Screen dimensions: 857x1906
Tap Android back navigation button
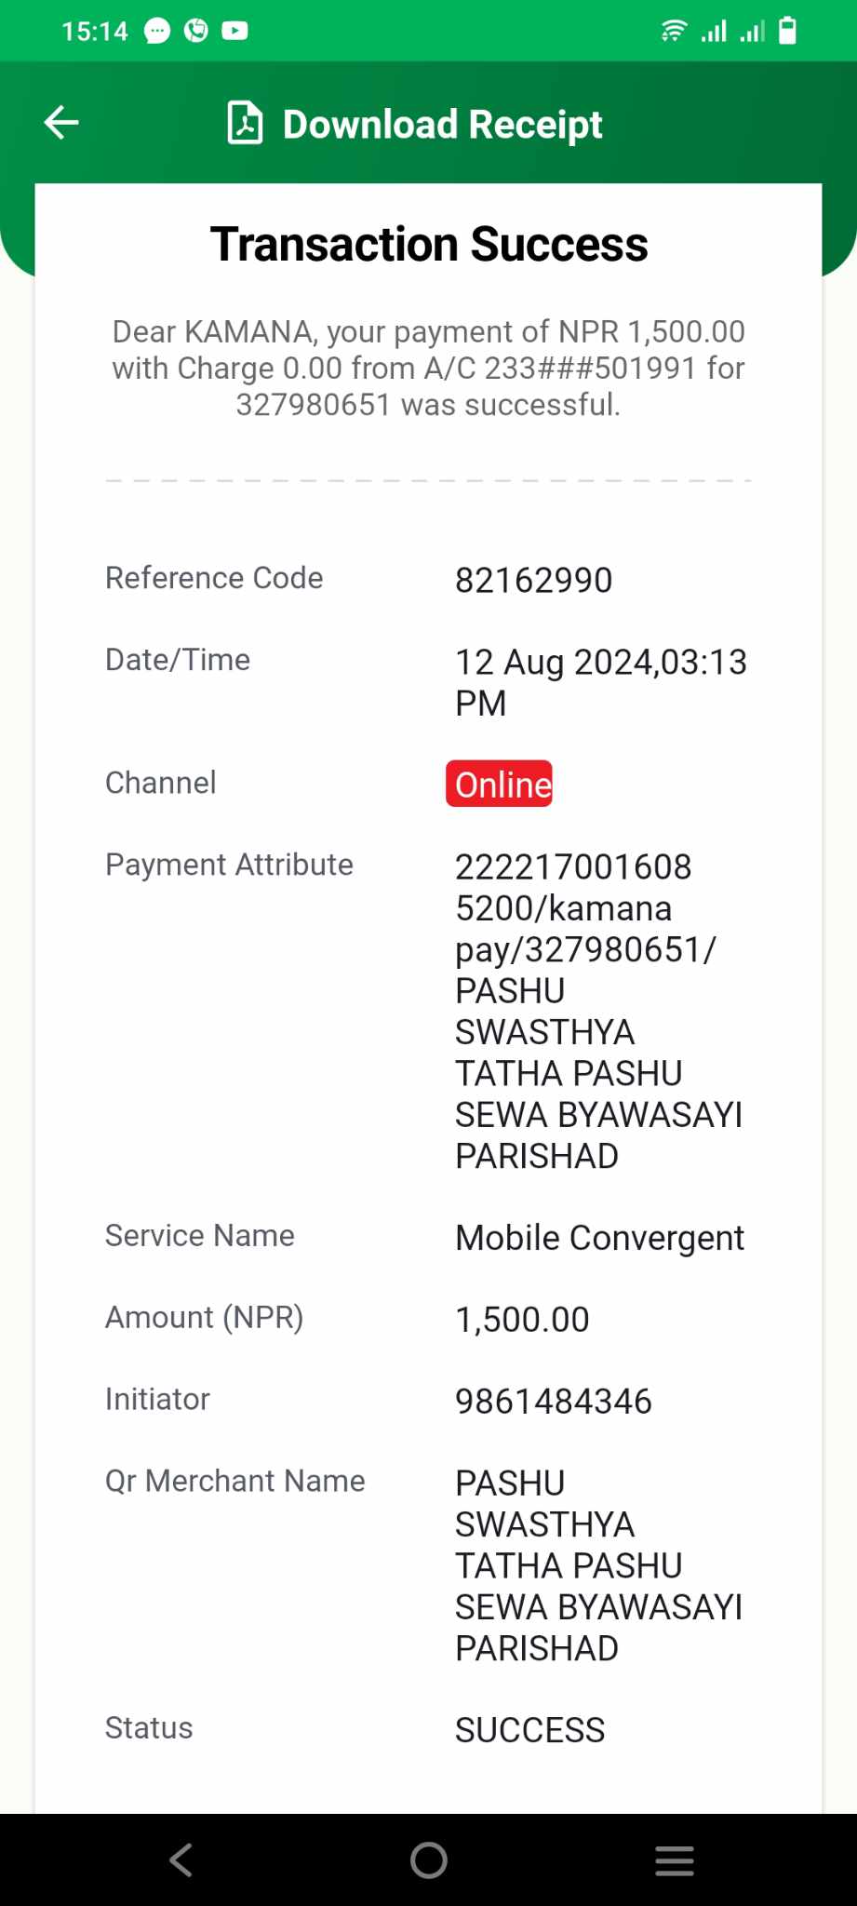coord(181,1860)
